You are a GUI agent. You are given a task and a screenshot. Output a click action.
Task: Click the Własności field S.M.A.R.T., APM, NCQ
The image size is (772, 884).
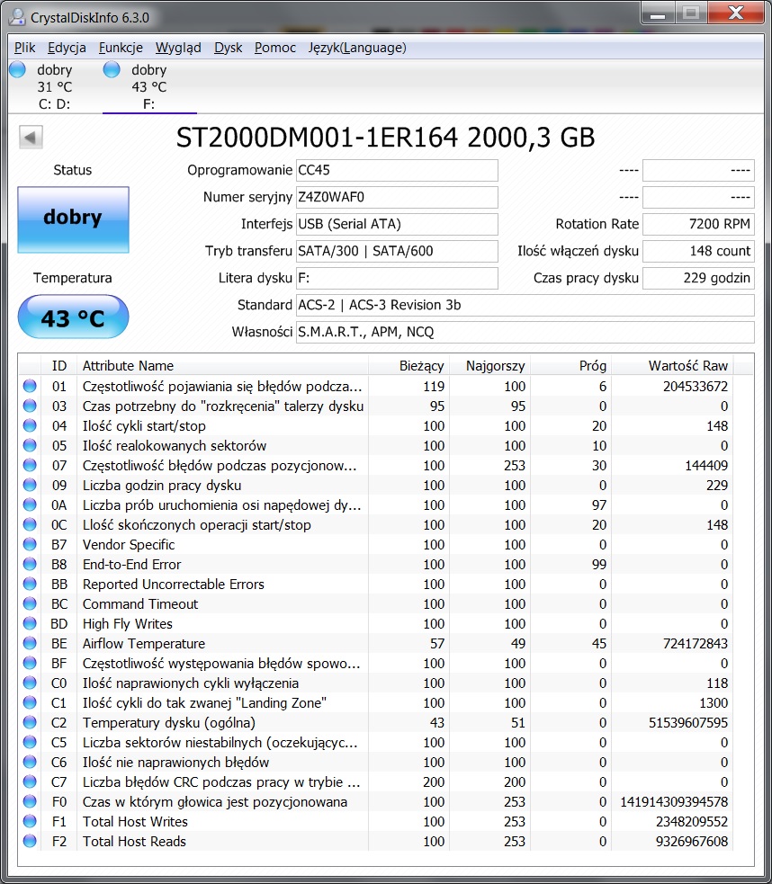pyautogui.click(x=525, y=333)
